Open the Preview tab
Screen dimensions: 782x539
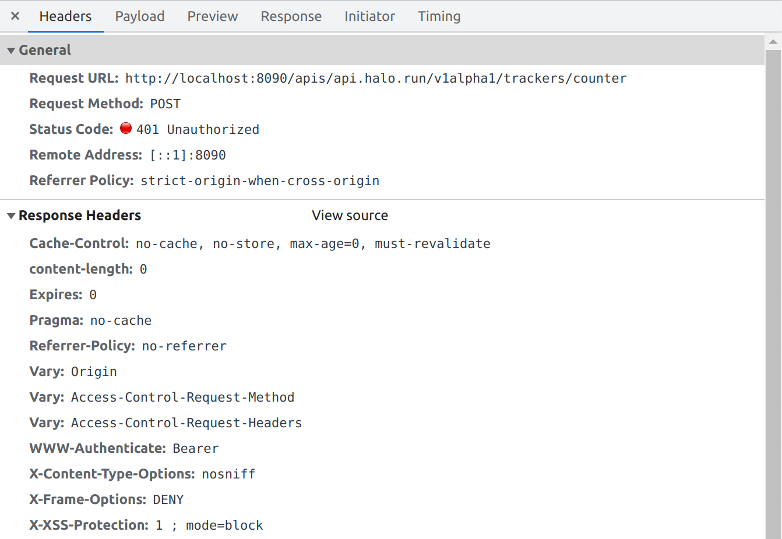tap(212, 16)
